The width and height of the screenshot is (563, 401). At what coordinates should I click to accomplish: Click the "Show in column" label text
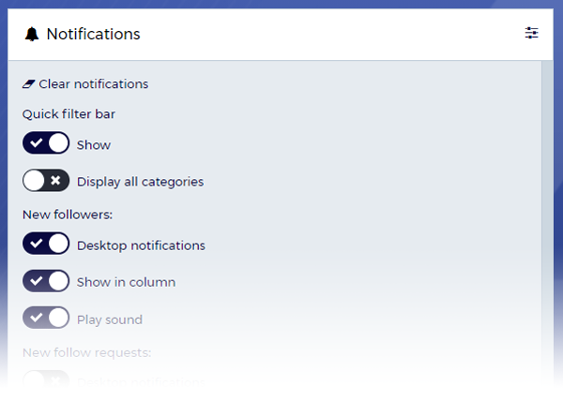[x=126, y=282]
